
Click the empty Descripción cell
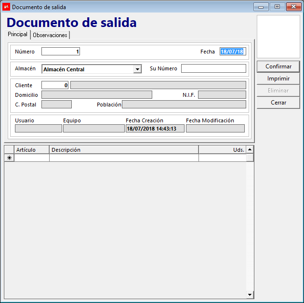point(124,158)
